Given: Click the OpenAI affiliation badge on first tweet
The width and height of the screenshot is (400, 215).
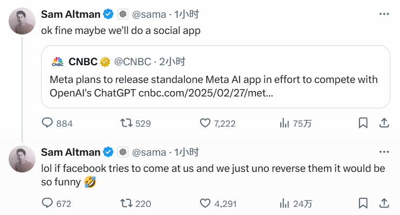Looking at the screenshot, I should [123, 14].
